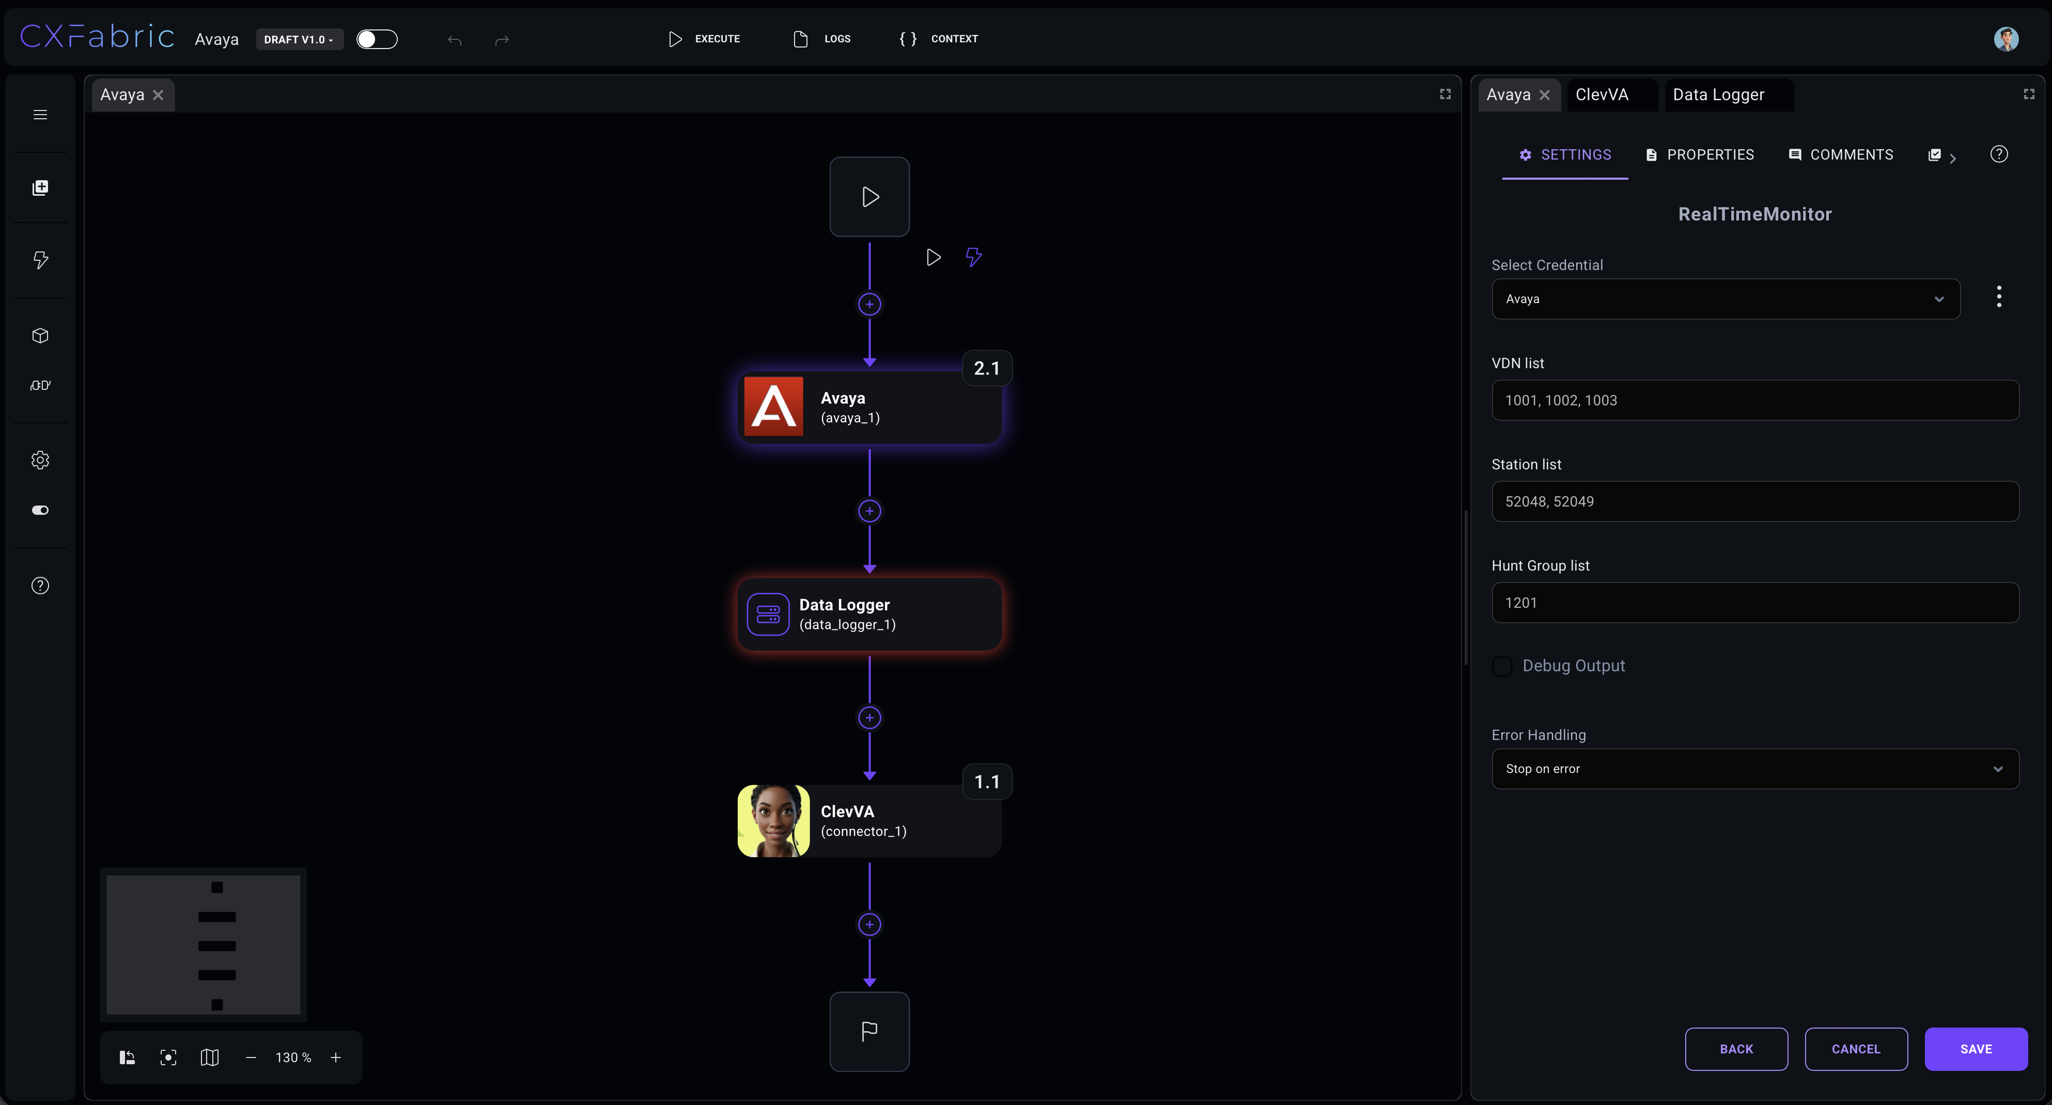Click the SAVE button

point(1975,1049)
